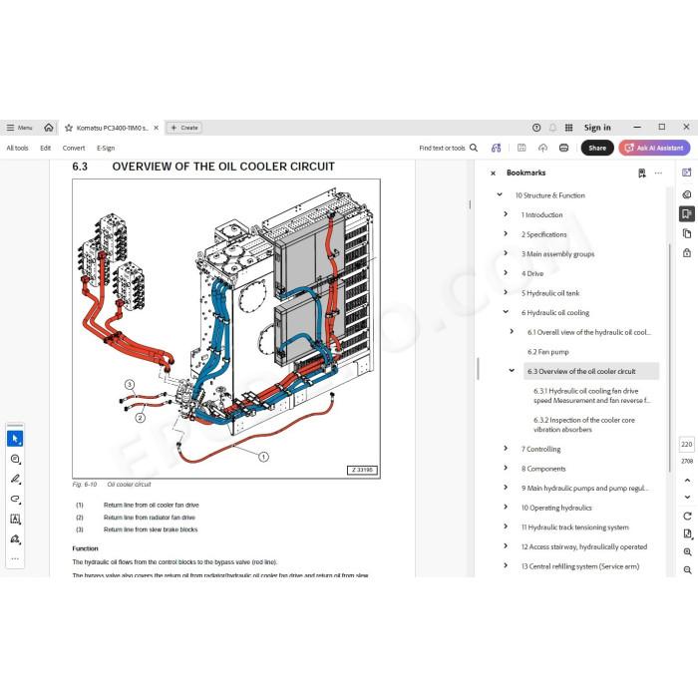This screenshot has width=698, height=698.
Task: Open the Menu hamburger button
Action: (x=19, y=128)
